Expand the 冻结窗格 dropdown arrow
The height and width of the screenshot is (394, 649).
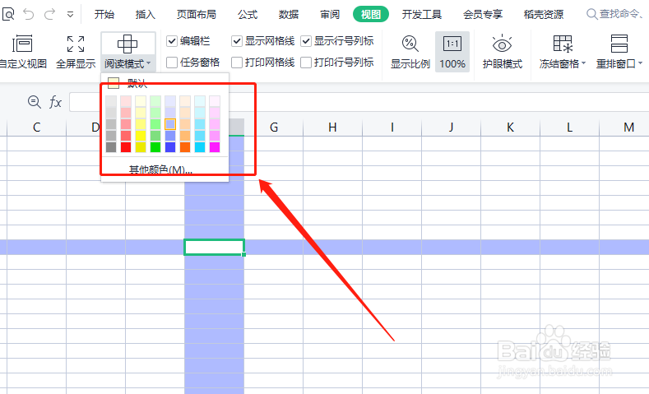(x=583, y=63)
